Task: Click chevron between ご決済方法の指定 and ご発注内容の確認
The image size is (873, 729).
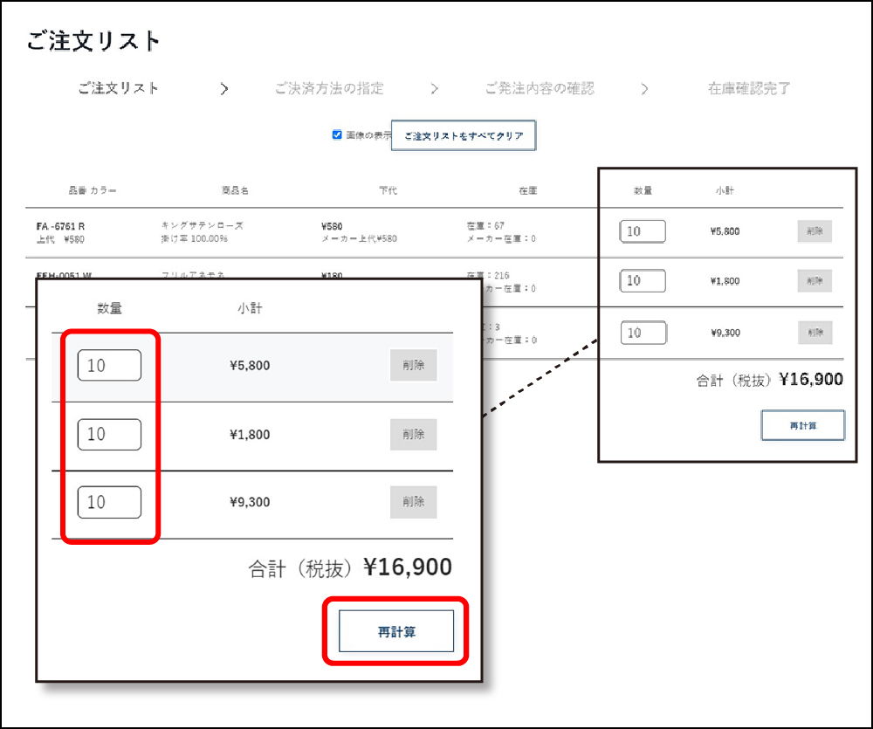Action: point(435,89)
